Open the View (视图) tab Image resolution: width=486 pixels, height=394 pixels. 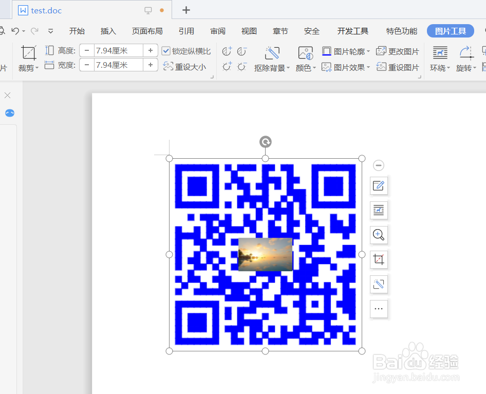(249, 31)
